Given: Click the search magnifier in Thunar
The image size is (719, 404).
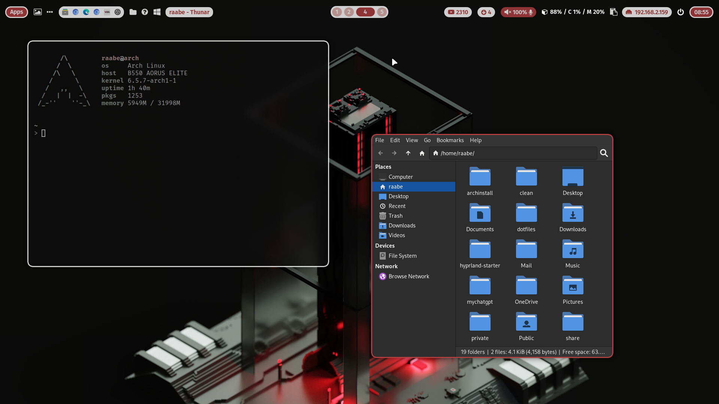Looking at the screenshot, I should 604,153.
